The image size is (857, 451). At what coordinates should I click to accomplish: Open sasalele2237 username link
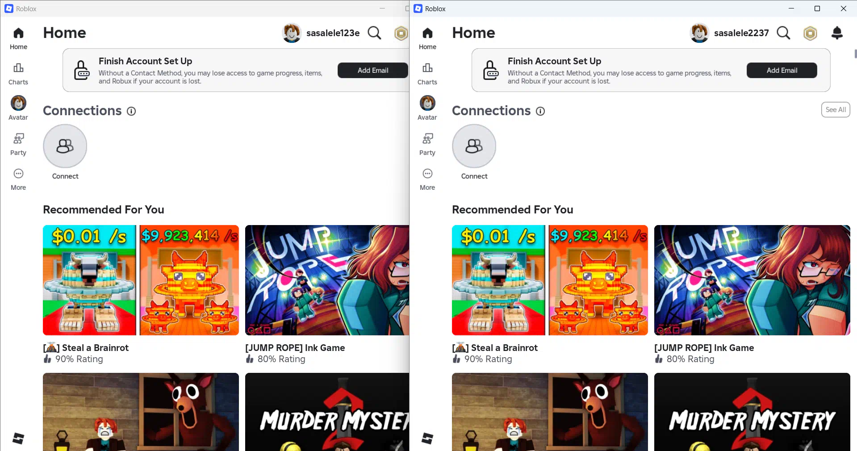(741, 33)
